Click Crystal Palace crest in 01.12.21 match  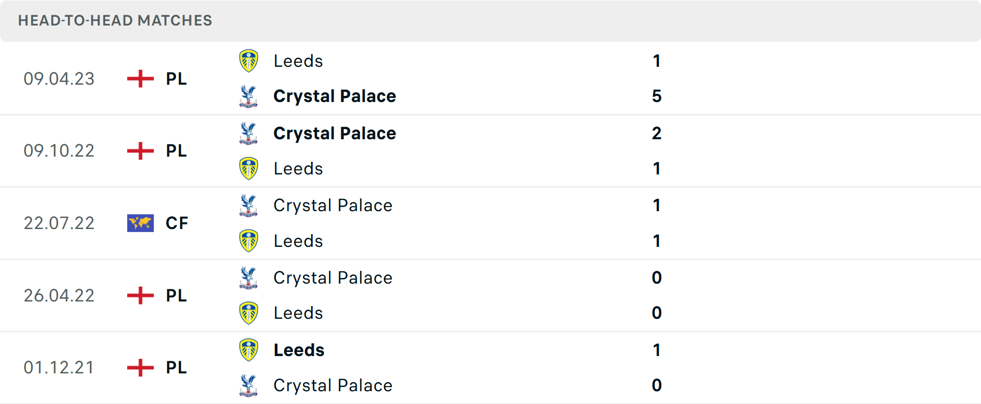249,386
